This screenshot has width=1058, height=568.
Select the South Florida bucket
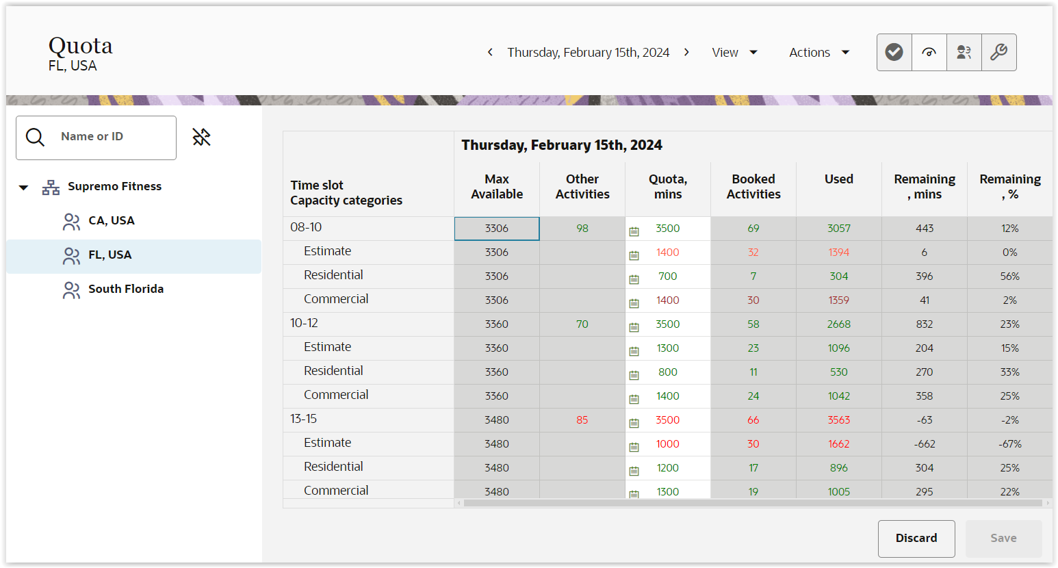[x=126, y=289]
